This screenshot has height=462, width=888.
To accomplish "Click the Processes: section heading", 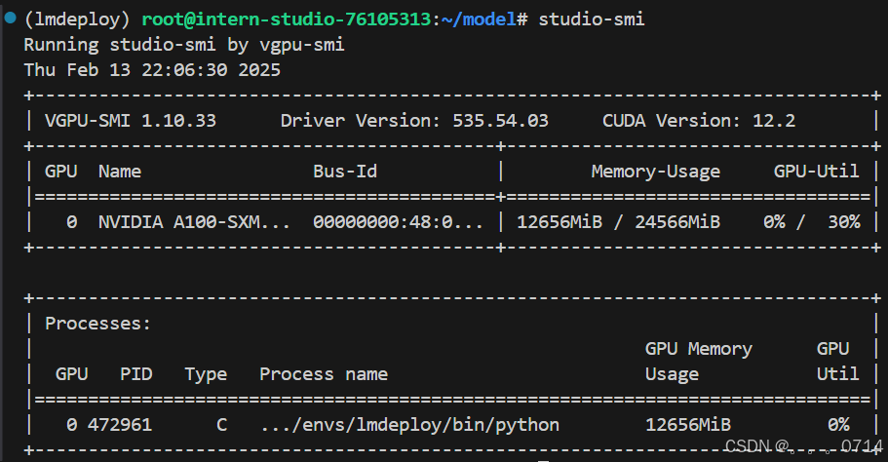I will click(98, 324).
